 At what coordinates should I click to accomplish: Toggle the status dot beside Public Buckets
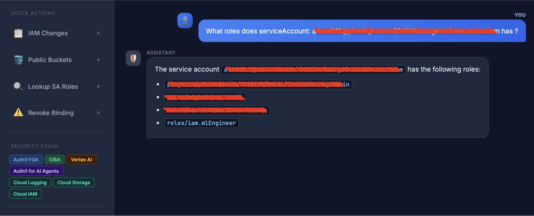[98, 60]
